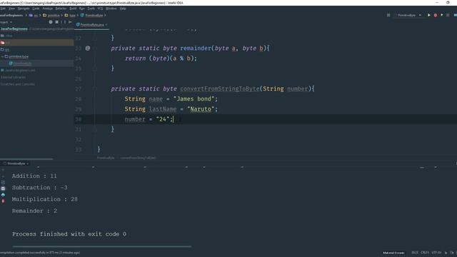Screen dimensions: 457x257
Task: Click fold marker on line 22 gutter
Action: tap(95, 38)
